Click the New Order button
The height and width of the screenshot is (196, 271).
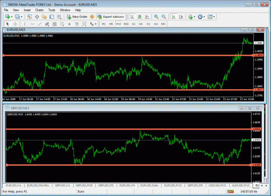pos(77,17)
